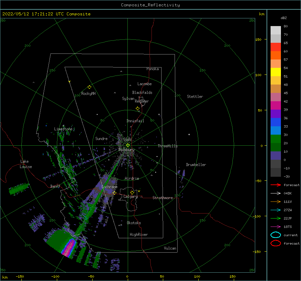Pick the light blue 33 dBZ swatch
Screen dimensions: 301x281
point(276,130)
